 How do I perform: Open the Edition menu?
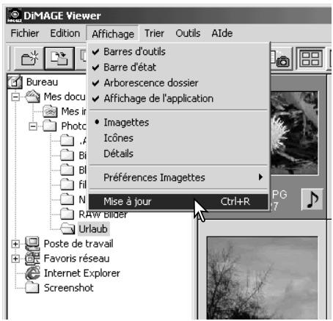[x=65, y=33]
